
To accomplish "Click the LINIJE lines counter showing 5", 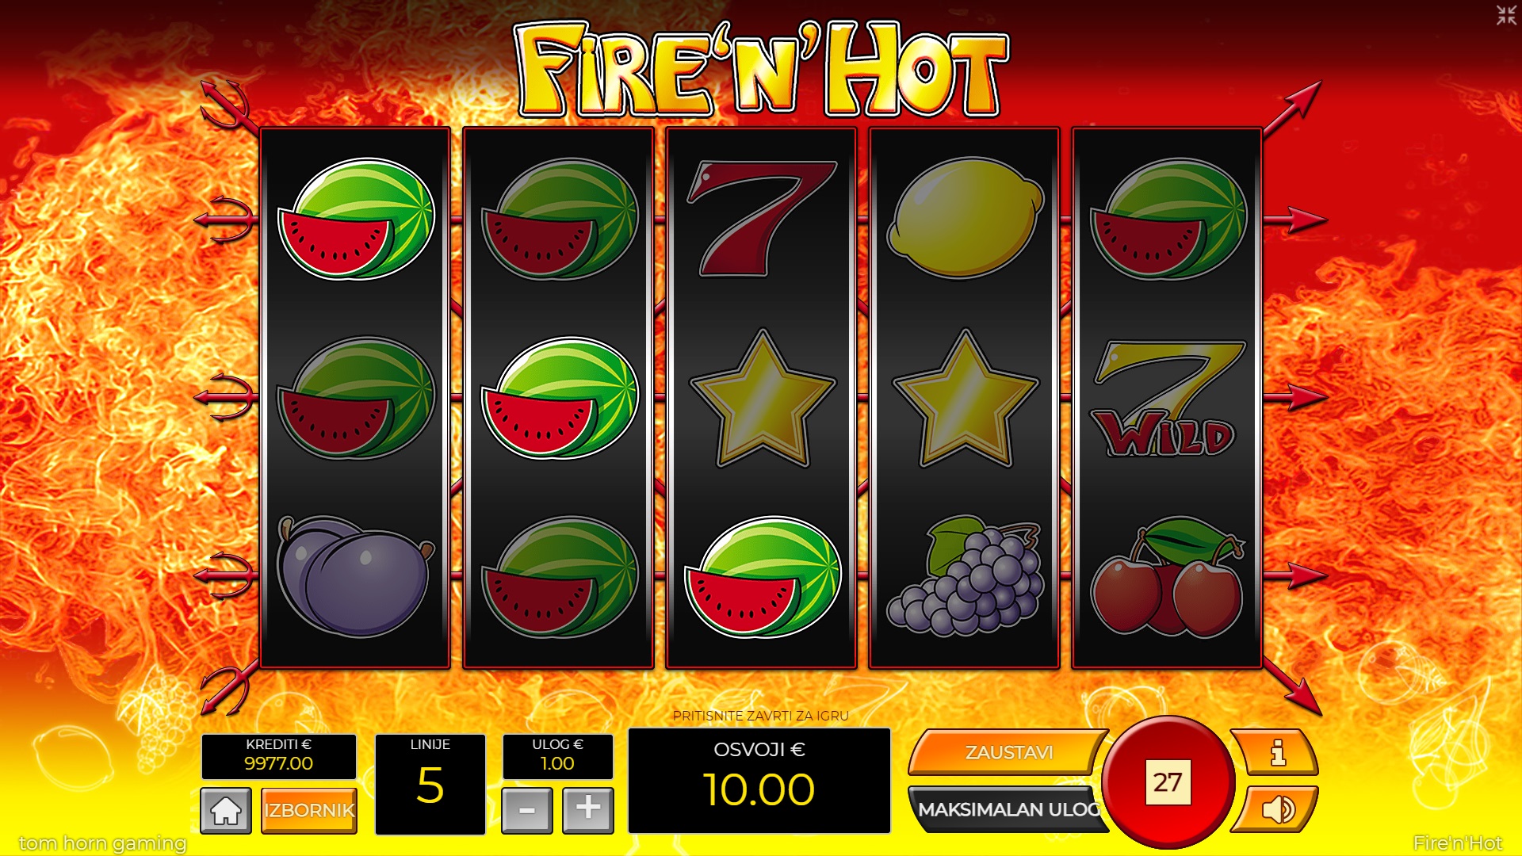I will [430, 784].
